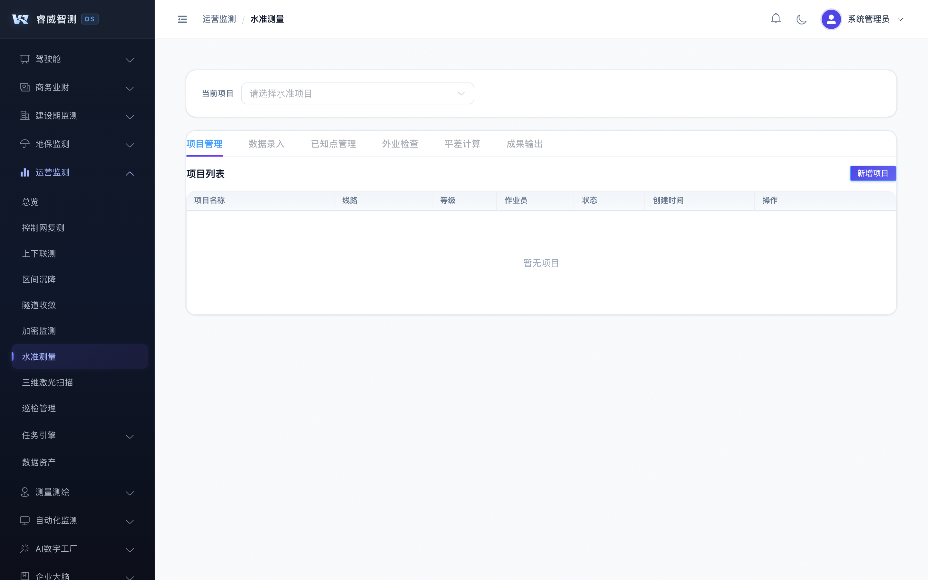Select 三维激光扫描 in the sidebar
This screenshot has height=580, width=928.
coord(48,382)
